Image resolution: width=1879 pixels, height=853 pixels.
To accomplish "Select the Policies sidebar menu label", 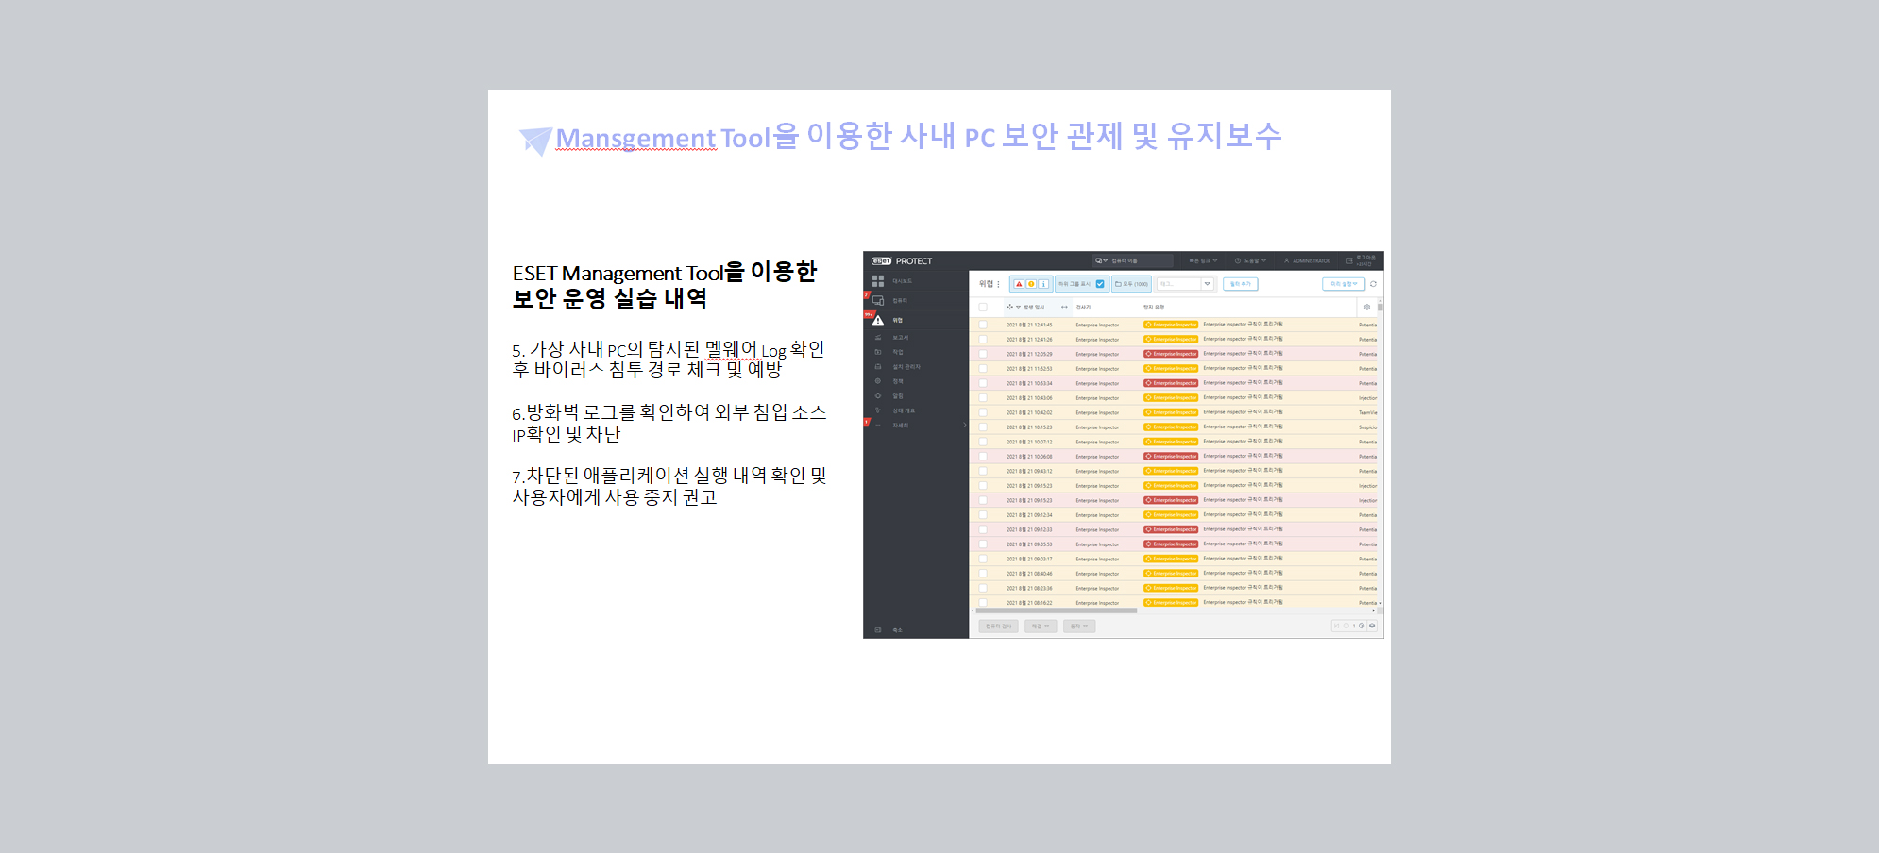I will point(898,381).
